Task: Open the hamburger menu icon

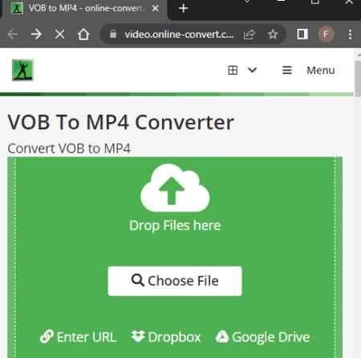Action: point(287,71)
